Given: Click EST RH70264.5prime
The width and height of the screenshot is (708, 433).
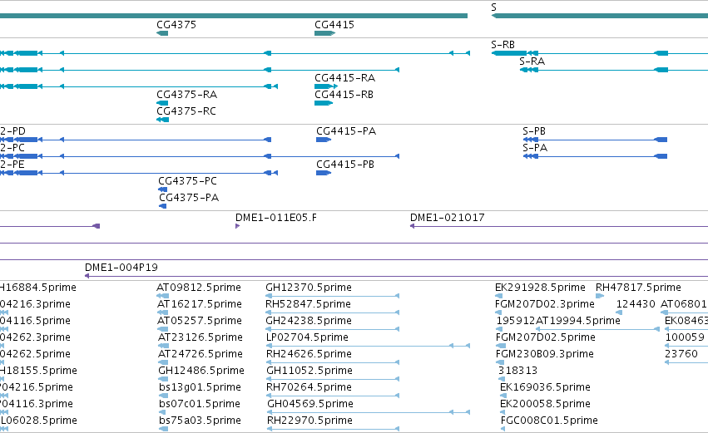Looking at the screenshot, I should click(x=309, y=387).
